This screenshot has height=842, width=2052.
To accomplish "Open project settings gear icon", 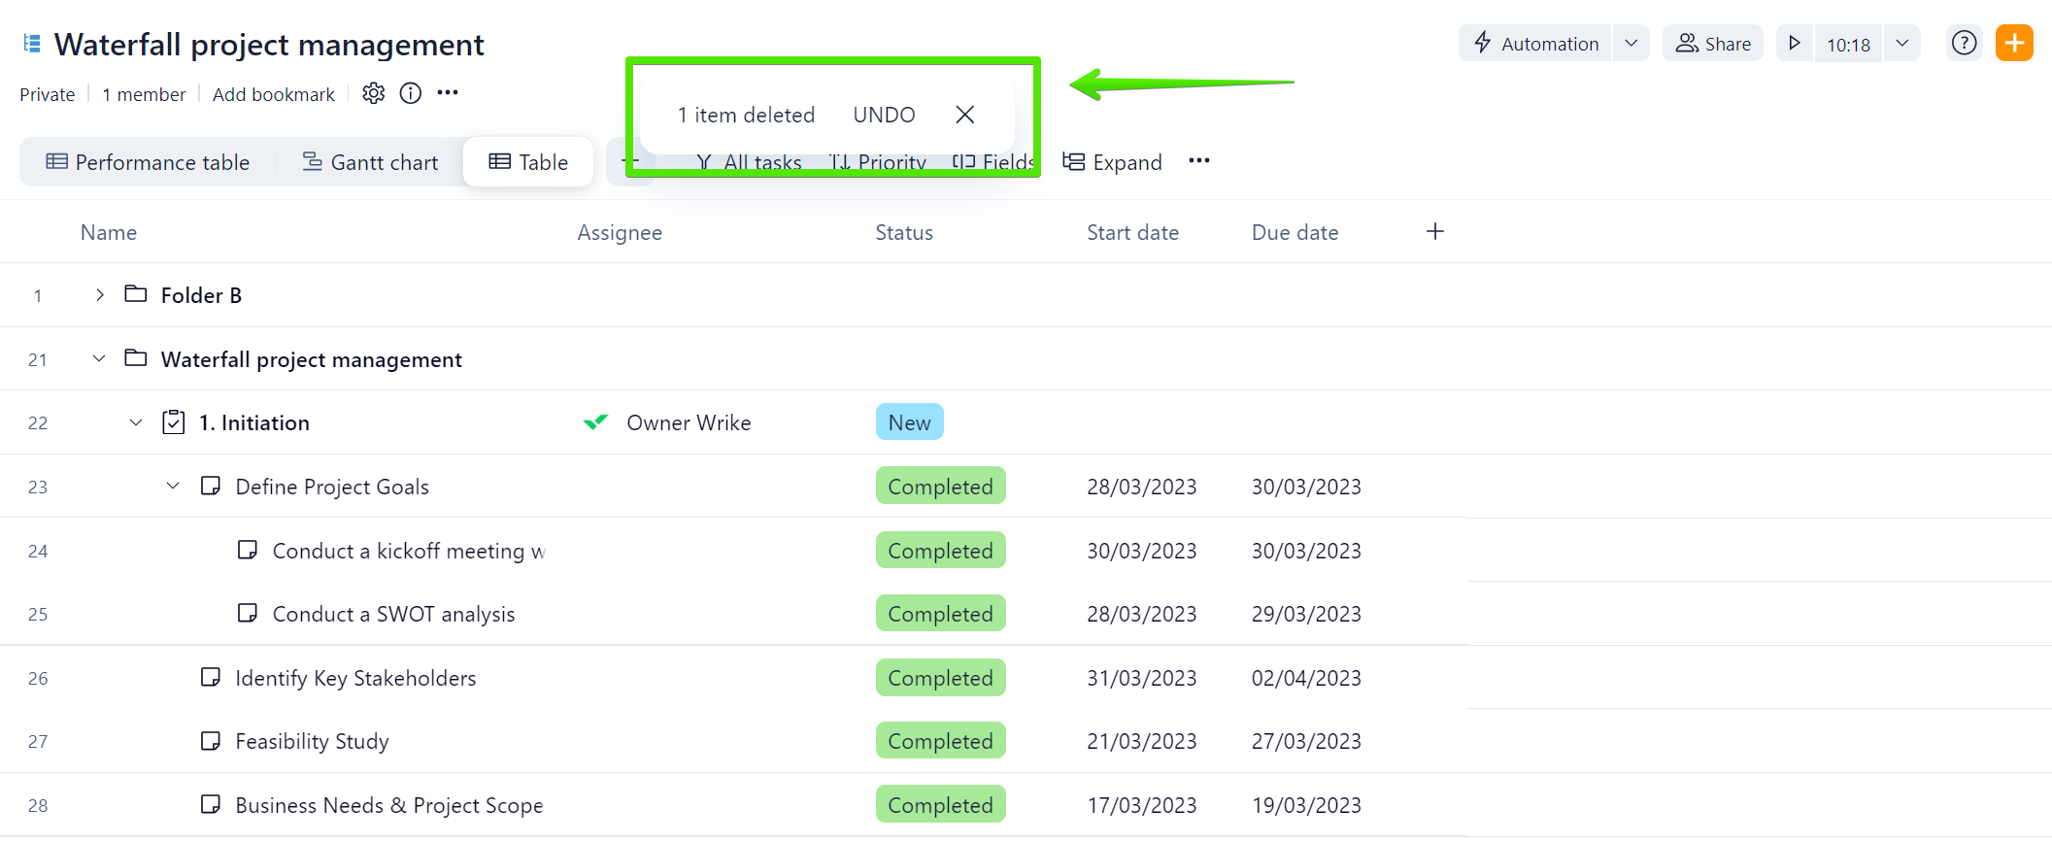I will (x=374, y=93).
